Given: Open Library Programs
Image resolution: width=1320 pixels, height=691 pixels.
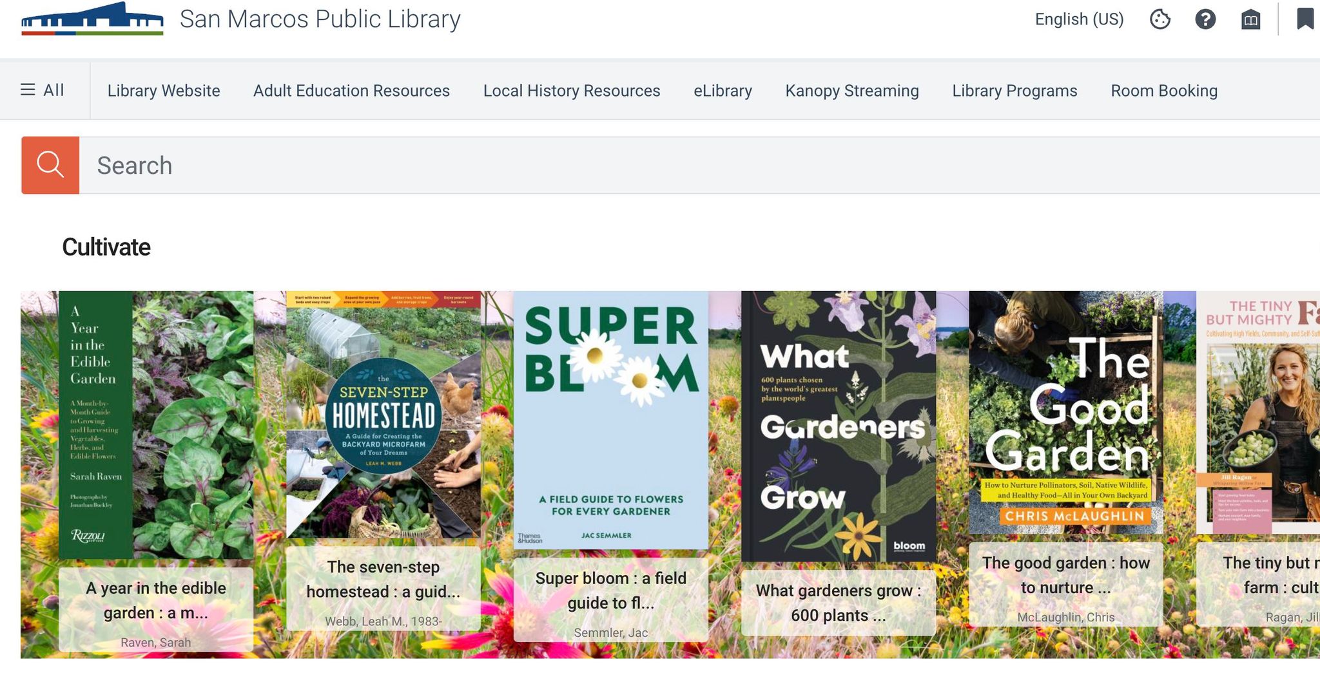Looking at the screenshot, I should point(1014,91).
